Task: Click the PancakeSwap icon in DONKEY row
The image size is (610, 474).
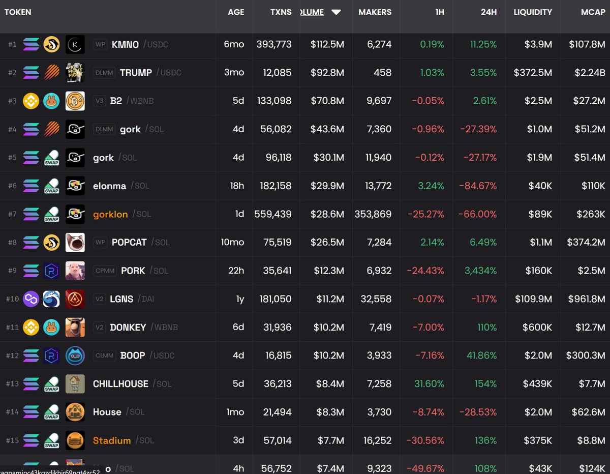Action: 51,327
